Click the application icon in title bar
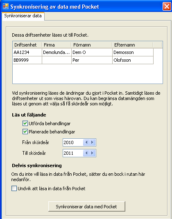 click(6, 6)
